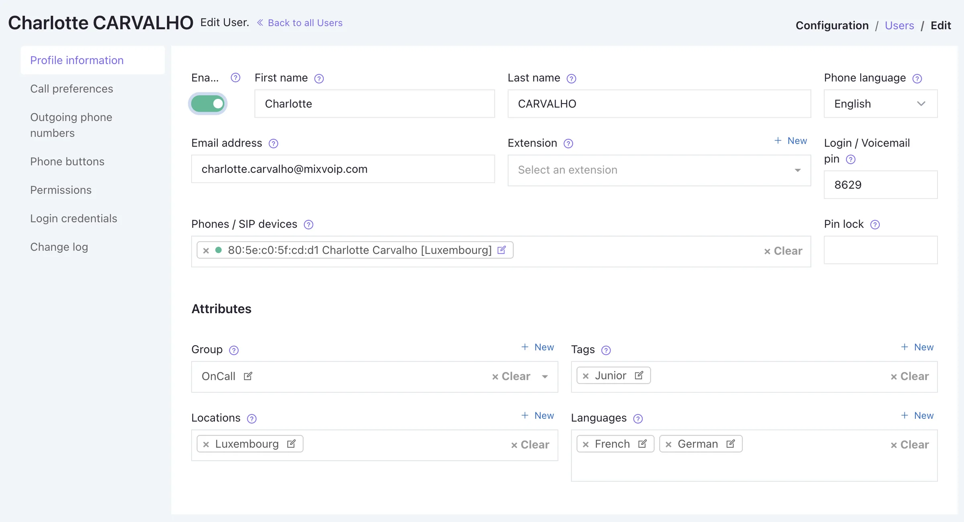Click help icon beside Email address
The width and height of the screenshot is (964, 522).
[x=274, y=144]
